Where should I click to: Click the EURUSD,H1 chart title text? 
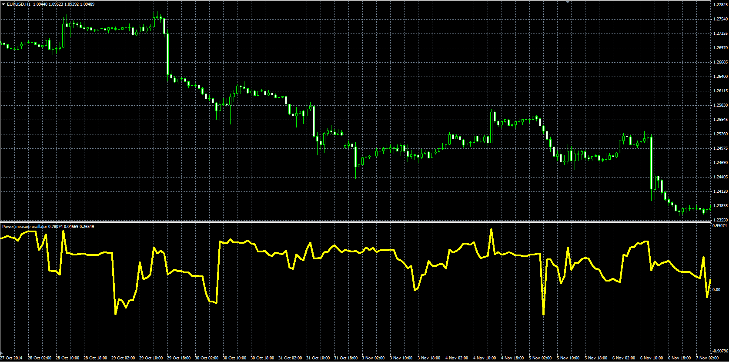coord(19,4)
